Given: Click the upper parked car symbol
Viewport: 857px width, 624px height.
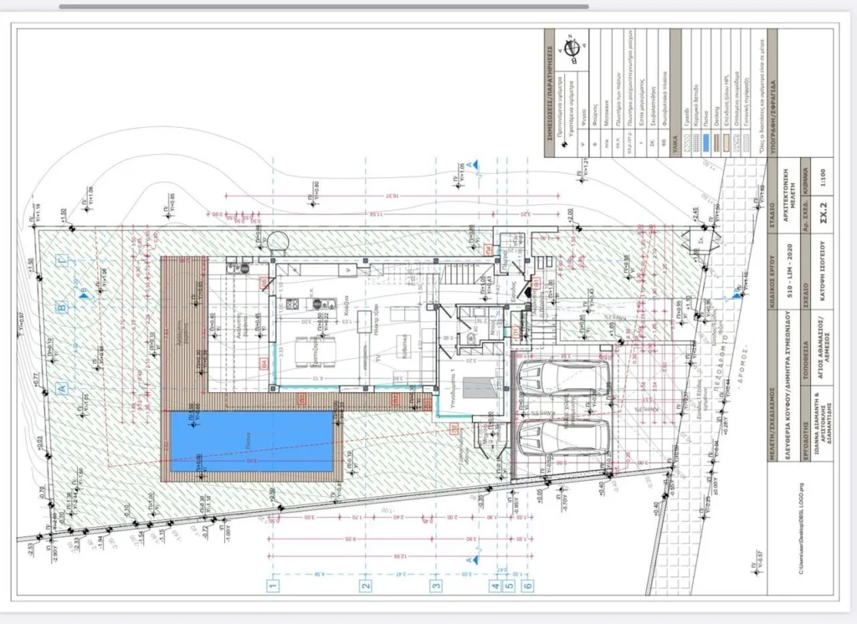Looking at the screenshot, I should pos(564,381).
